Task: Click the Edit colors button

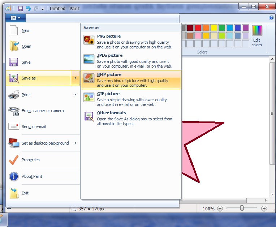Action: (256, 36)
